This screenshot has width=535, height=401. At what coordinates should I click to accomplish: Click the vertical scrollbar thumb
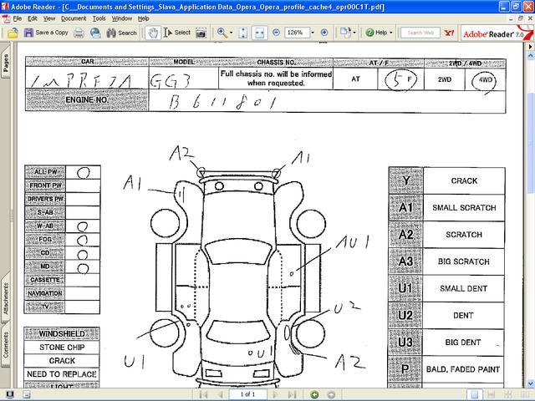[x=531, y=143]
